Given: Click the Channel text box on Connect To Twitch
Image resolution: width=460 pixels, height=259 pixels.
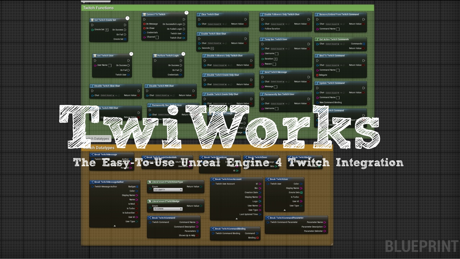Looking at the screenshot, I should click(157, 37).
